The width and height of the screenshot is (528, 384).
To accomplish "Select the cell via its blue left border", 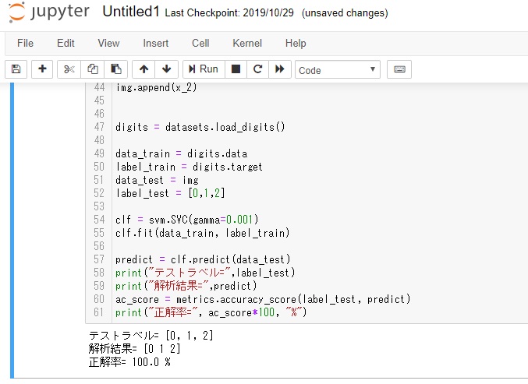I will click(x=12, y=231).
